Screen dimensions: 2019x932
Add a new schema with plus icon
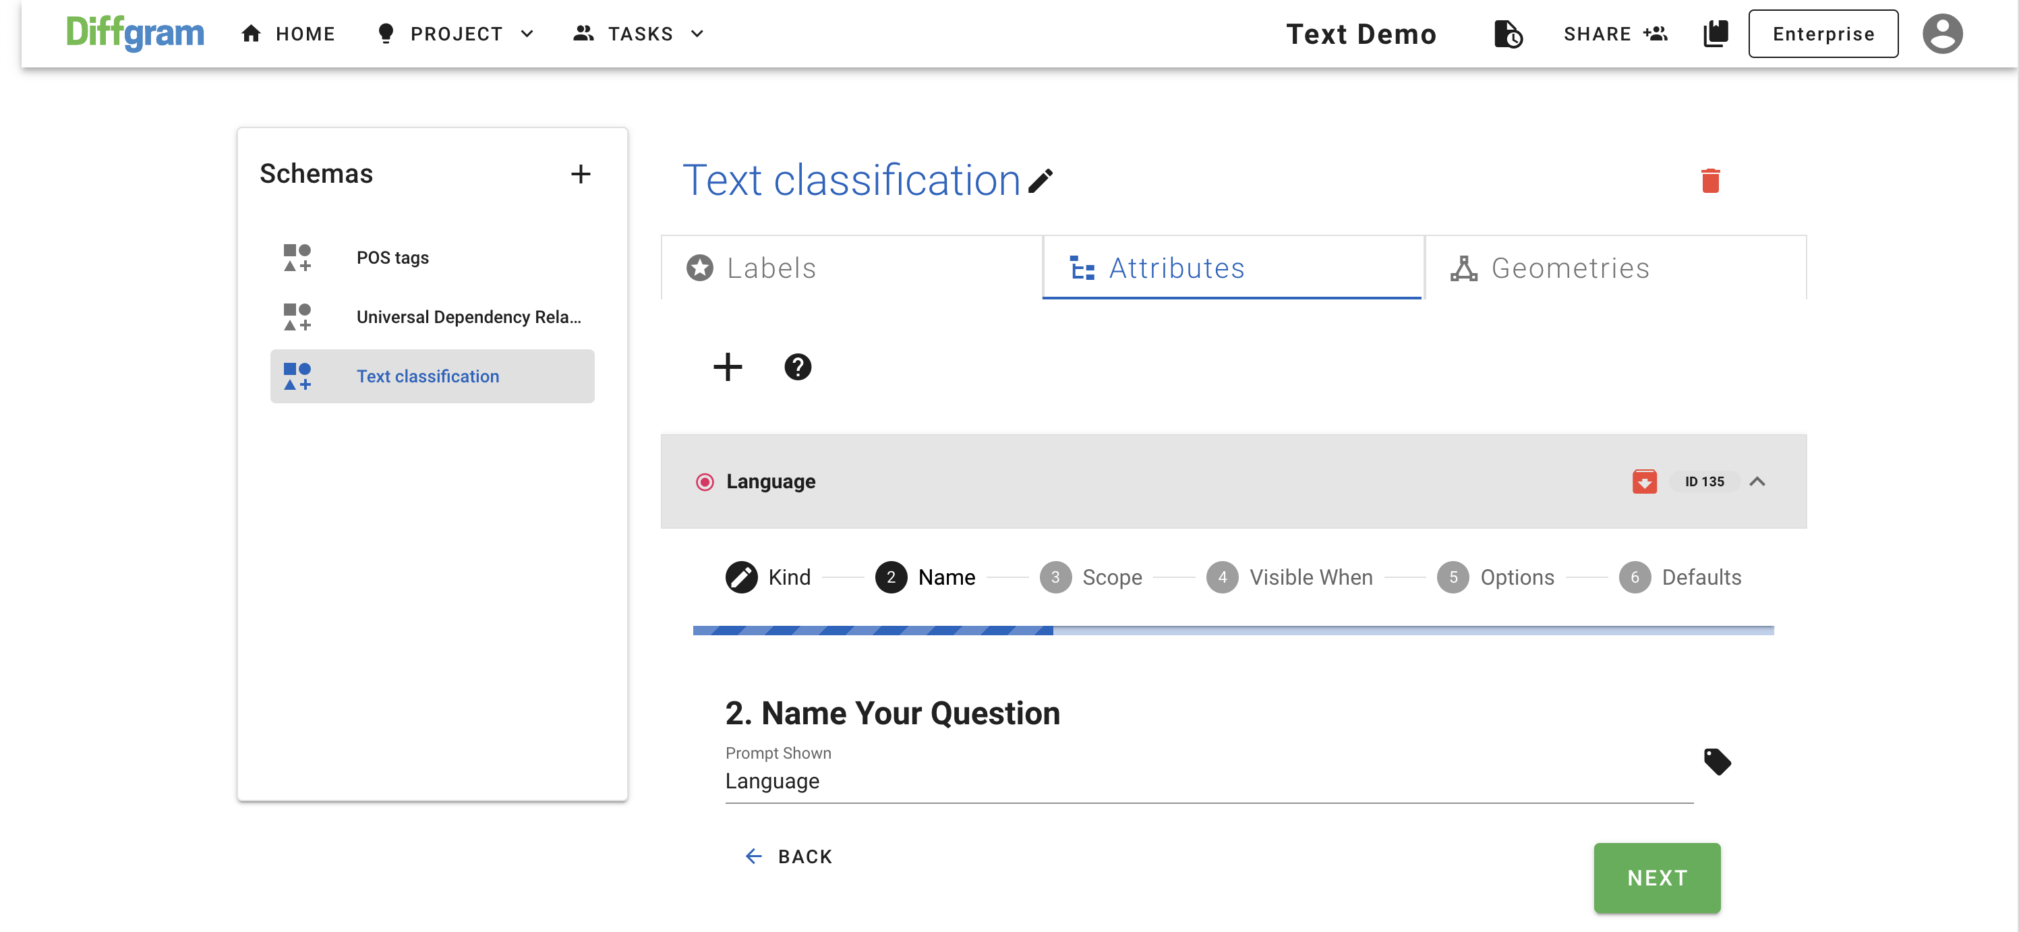click(x=580, y=174)
